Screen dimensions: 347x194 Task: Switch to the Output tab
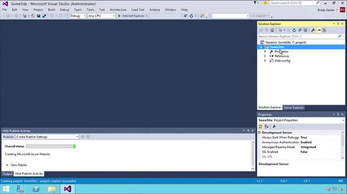point(7,174)
